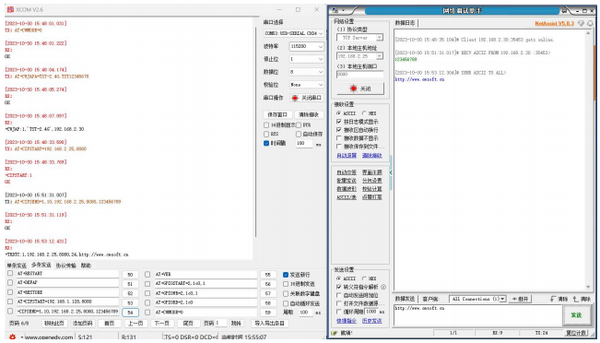Enable 自动保存 checkbox in XCOM

[x=299, y=134]
